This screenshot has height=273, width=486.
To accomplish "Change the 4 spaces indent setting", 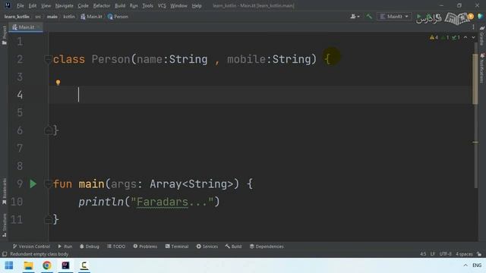I will tap(464, 254).
